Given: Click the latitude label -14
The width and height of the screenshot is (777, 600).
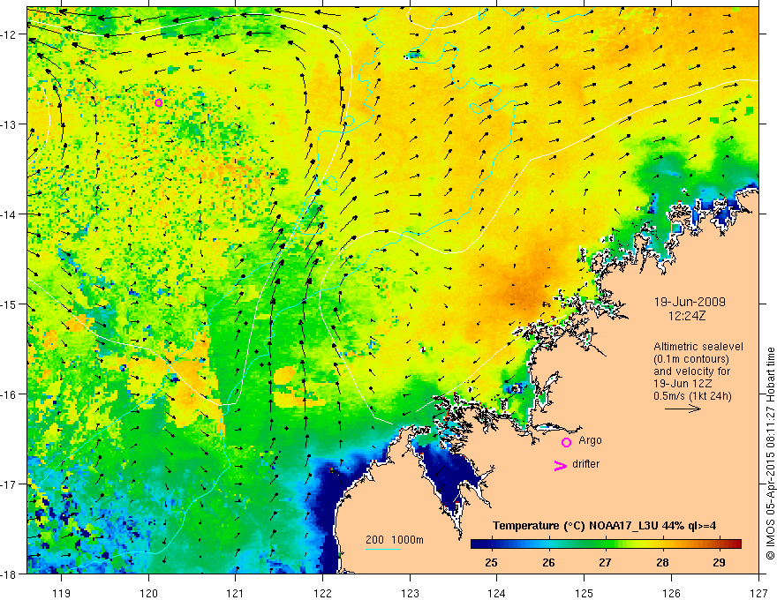Looking at the screenshot, I should (9, 214).
